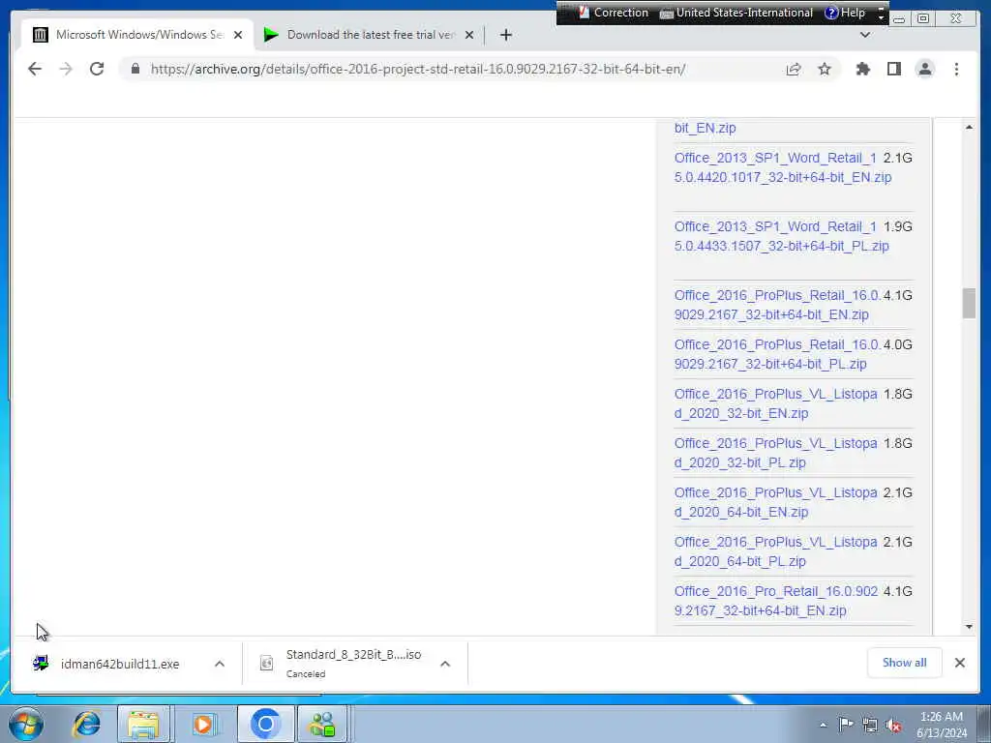
Task: Open the users application in the taskbar
Action: click(321, 724)
